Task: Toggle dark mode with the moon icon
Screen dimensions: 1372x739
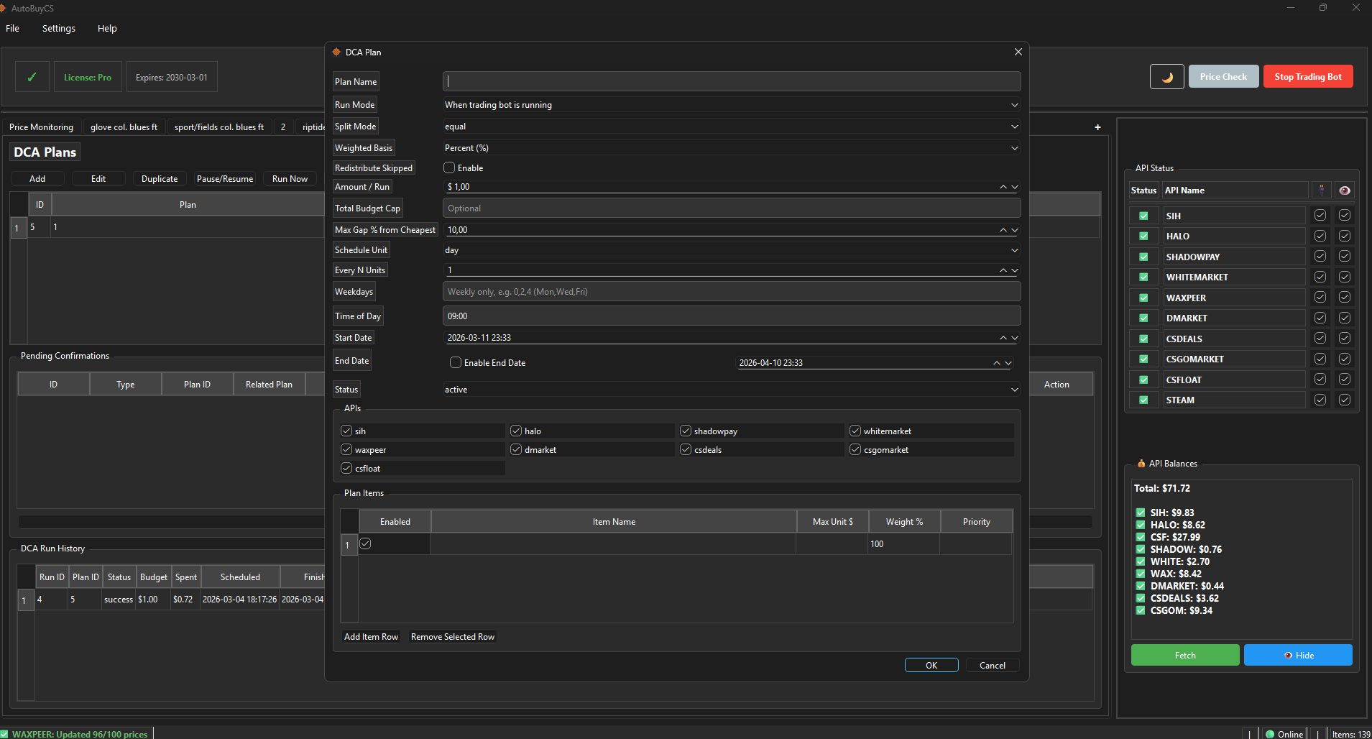Action: (x=1166, y=76)
